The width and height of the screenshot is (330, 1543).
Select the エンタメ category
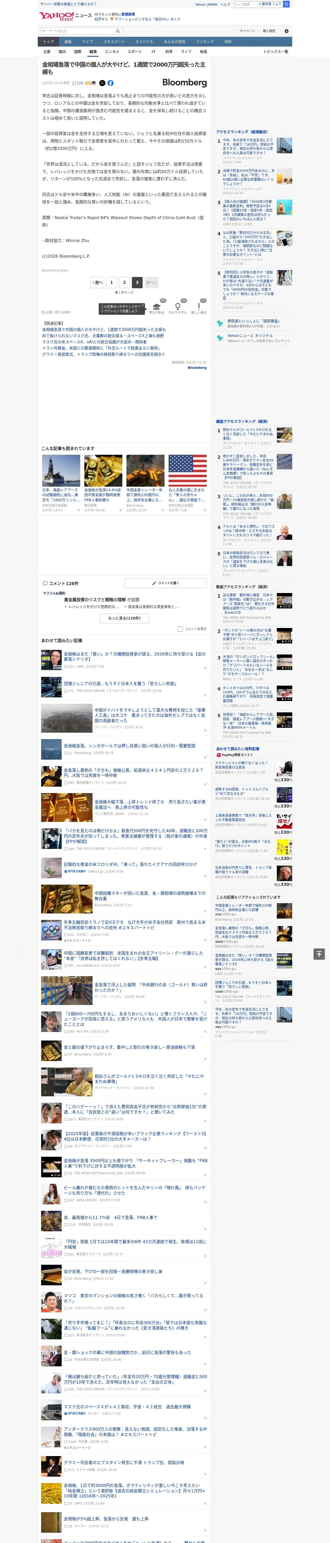point(112,51)
